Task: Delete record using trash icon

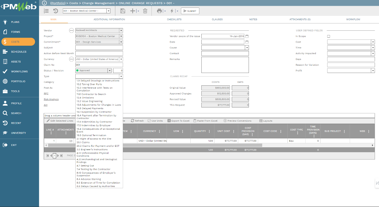Action: [145, 11]
